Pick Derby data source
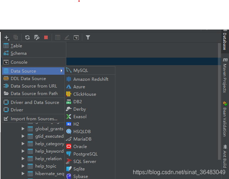229x179 pixels. click(x=90, y=109)
